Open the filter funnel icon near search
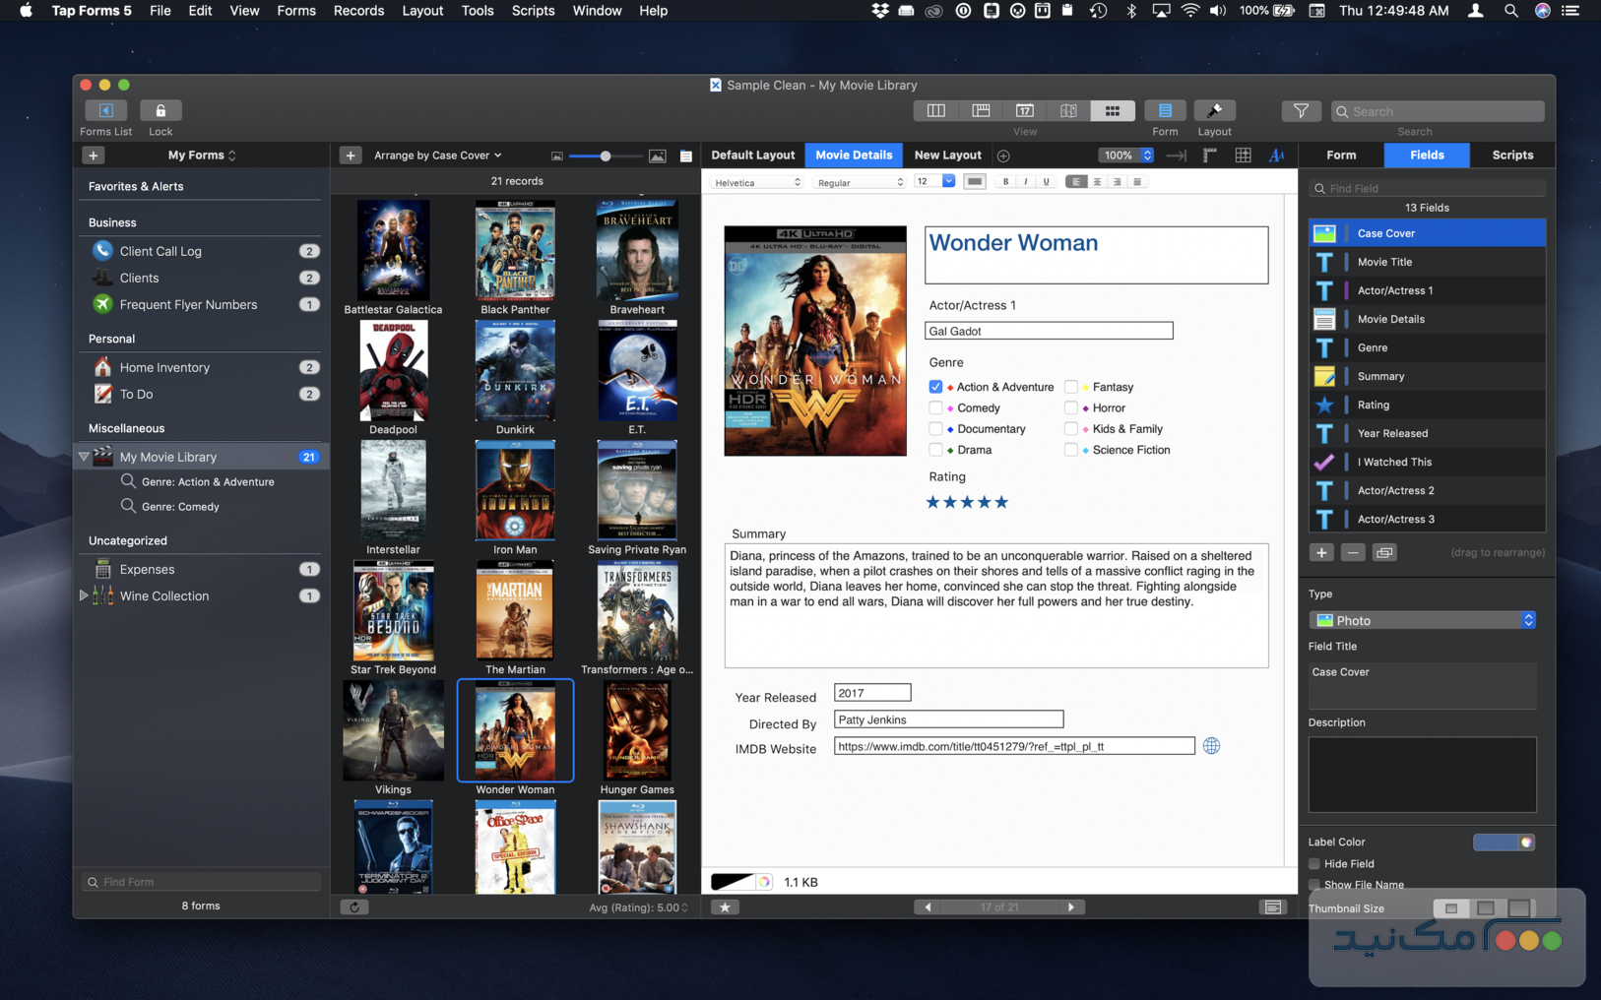Viewport: 1601px width, 1000px height. point(1301,111)
